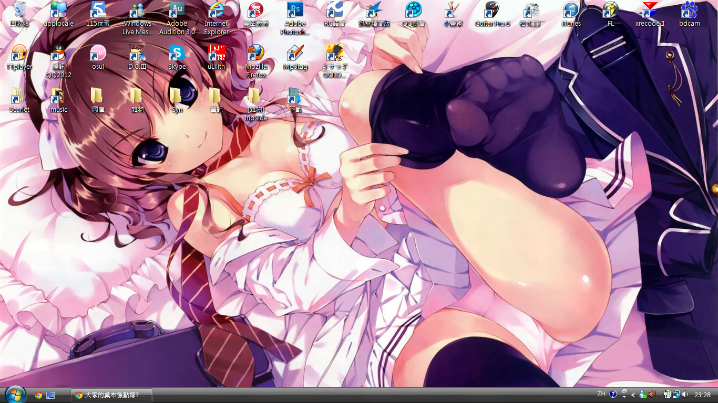Open the Syn folder

[177, 100]
